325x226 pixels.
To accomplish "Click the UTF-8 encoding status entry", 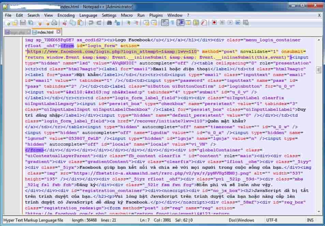I will tap(272, 220).
